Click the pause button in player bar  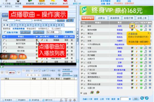pyautogui.click(x=7, y=73)
